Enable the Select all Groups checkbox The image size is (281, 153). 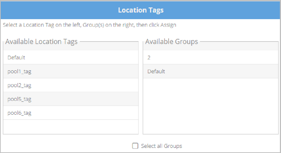point(135,146)
